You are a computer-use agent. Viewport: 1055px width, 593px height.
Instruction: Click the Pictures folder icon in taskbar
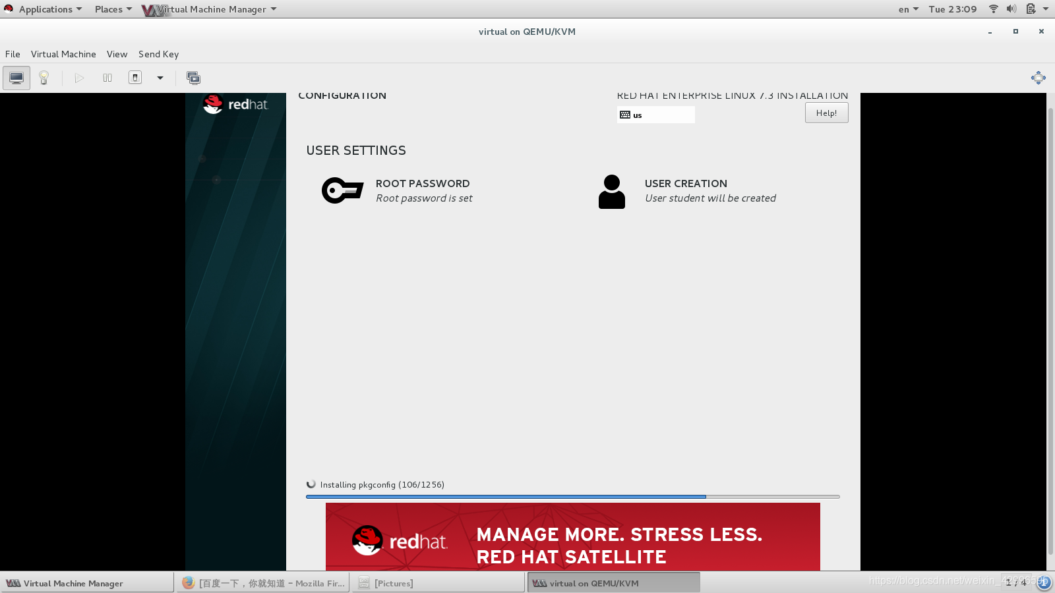[x=363, y=583]
